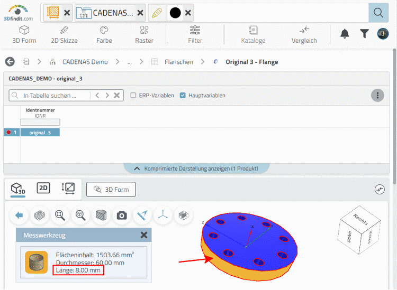
Task: Click the Flächeninhalt 1503.66 mm² value
Action: click(95, 255)
